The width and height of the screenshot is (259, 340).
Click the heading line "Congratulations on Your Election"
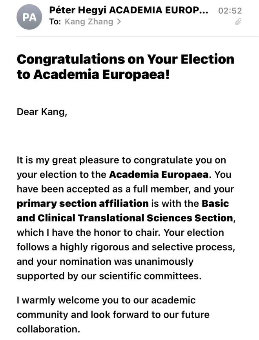(x=125, y=59)
